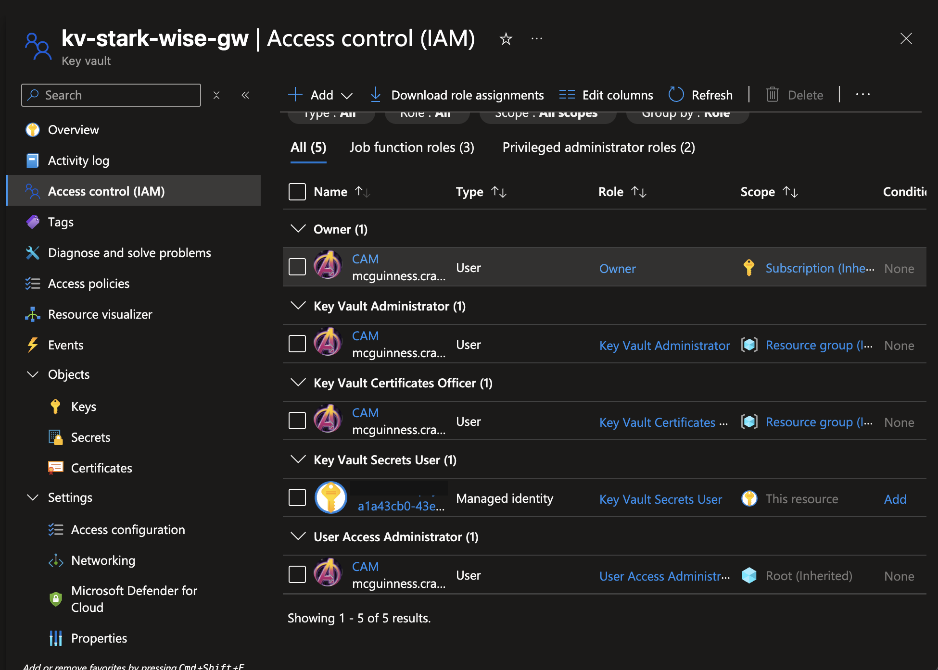Image resolution: width=938 pixels, height=670 pixels.
Task: Sort by Type column arrows
Action: (499, 192)
